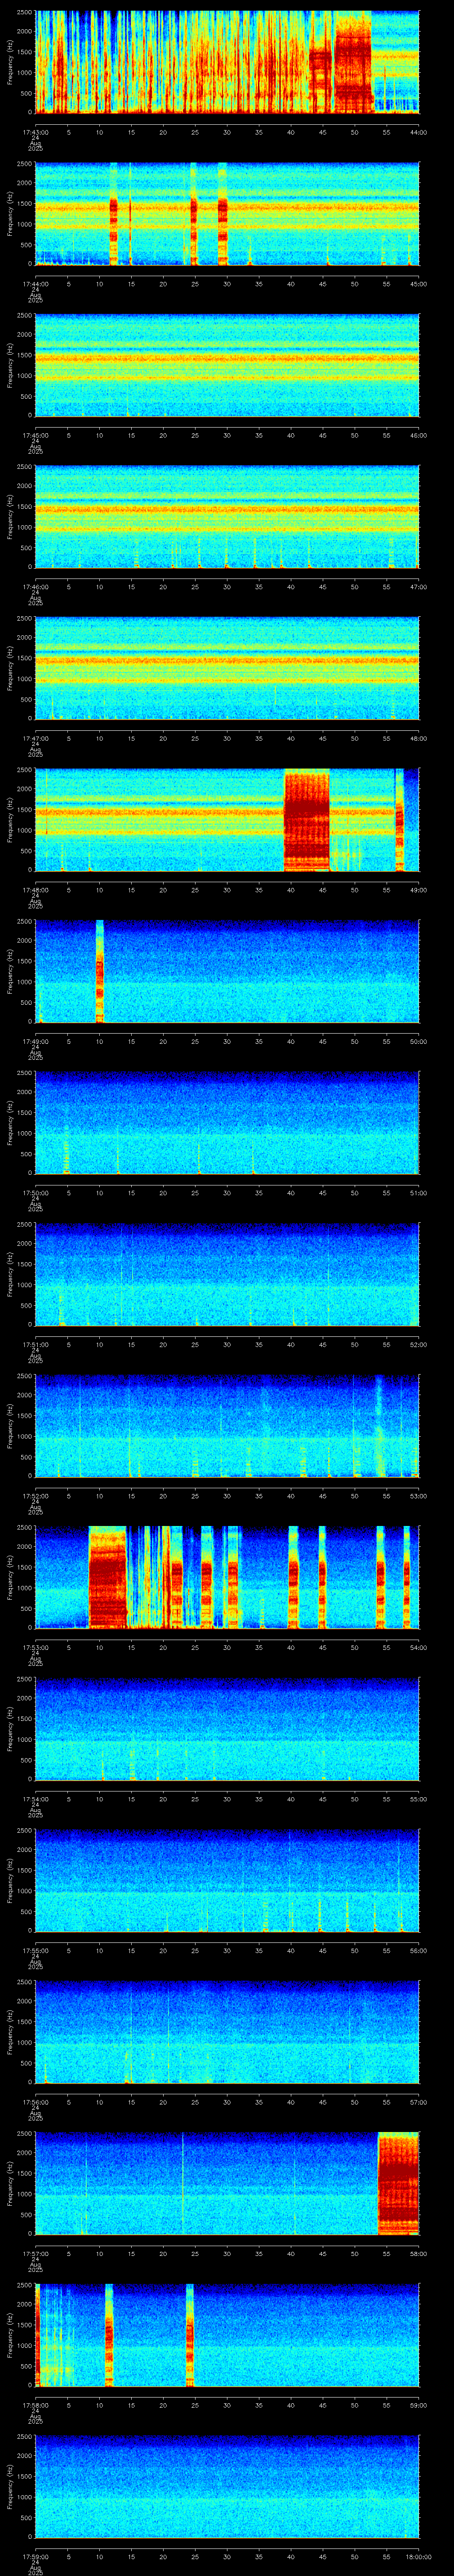Screen dimensions: 454x2576
Task: Select the spectrogram panel starting 17:46:00
Action: click(x=227, y=517)
